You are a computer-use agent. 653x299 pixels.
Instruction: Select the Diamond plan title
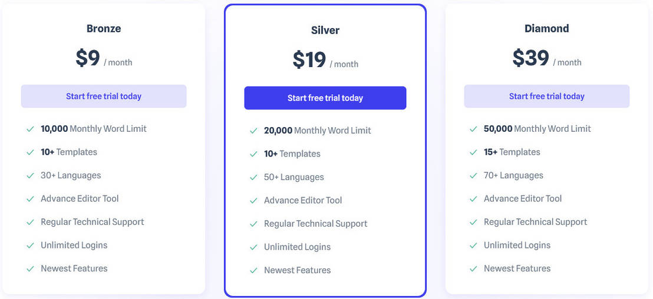click(x=546, y=28)
